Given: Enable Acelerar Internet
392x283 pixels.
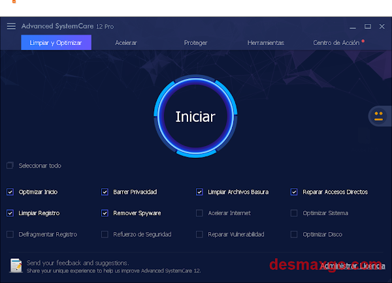Looking at the screenshot, I should click(199, 213).
